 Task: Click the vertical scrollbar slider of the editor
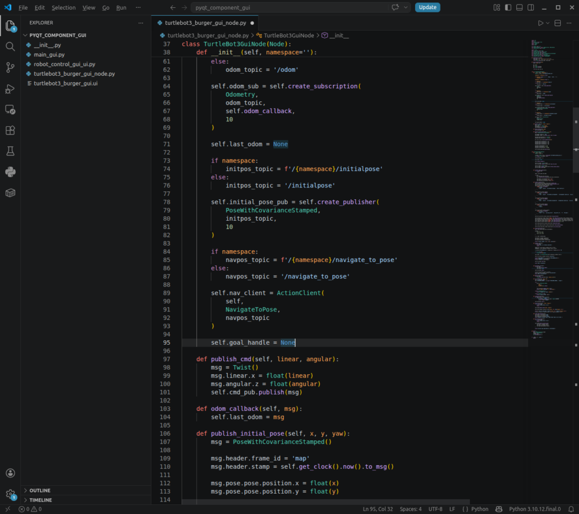[576, 140]
